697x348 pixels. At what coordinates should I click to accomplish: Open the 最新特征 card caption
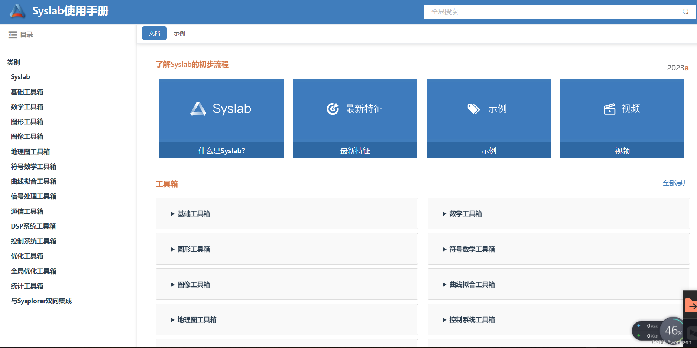point(355,151)
